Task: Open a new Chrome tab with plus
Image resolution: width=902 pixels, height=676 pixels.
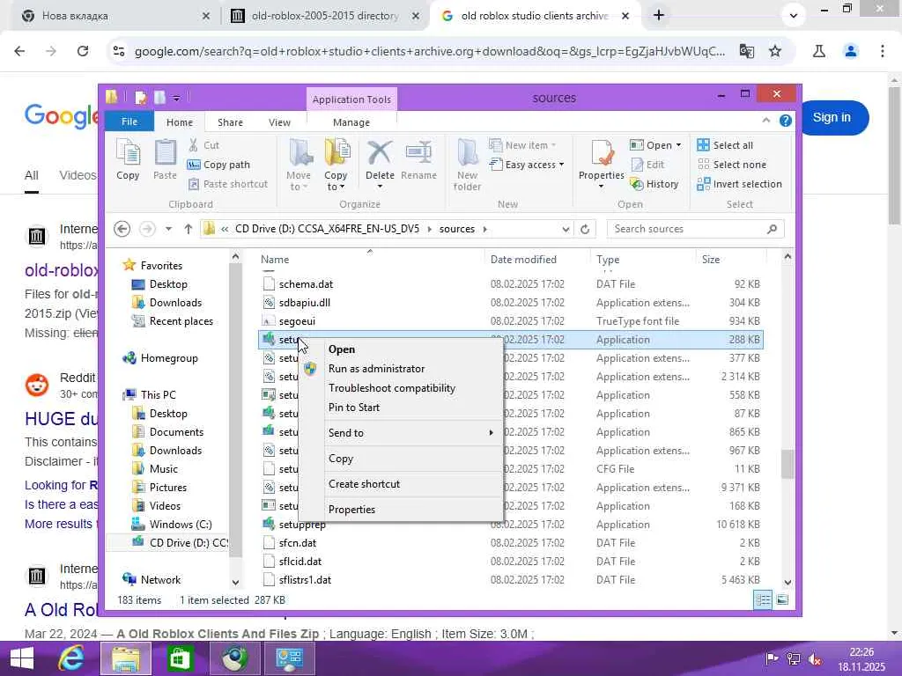Action: pos(659,16)
